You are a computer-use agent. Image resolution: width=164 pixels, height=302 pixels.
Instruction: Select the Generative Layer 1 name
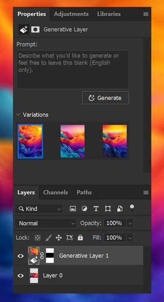(x=84, y=256)
